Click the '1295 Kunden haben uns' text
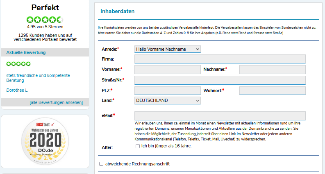The image size is (325, 174). click(x=45, y=37)
